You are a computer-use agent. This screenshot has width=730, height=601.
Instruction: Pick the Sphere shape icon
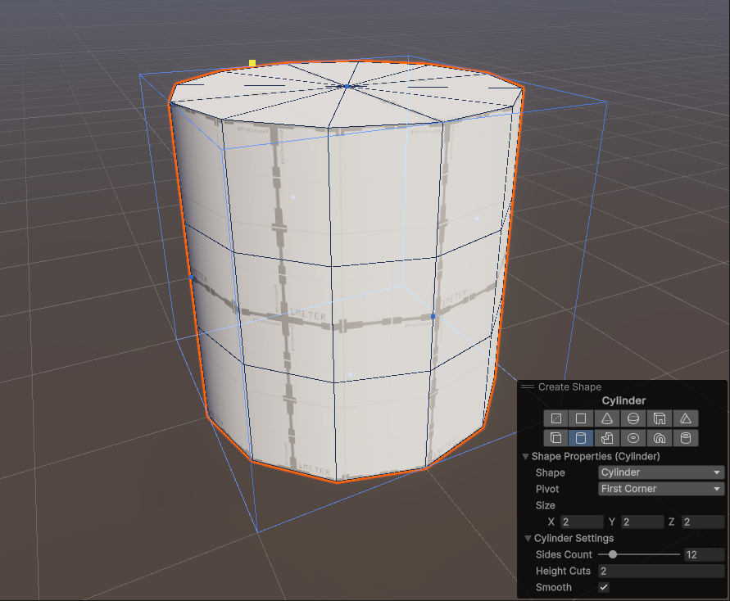pos(633,418)
